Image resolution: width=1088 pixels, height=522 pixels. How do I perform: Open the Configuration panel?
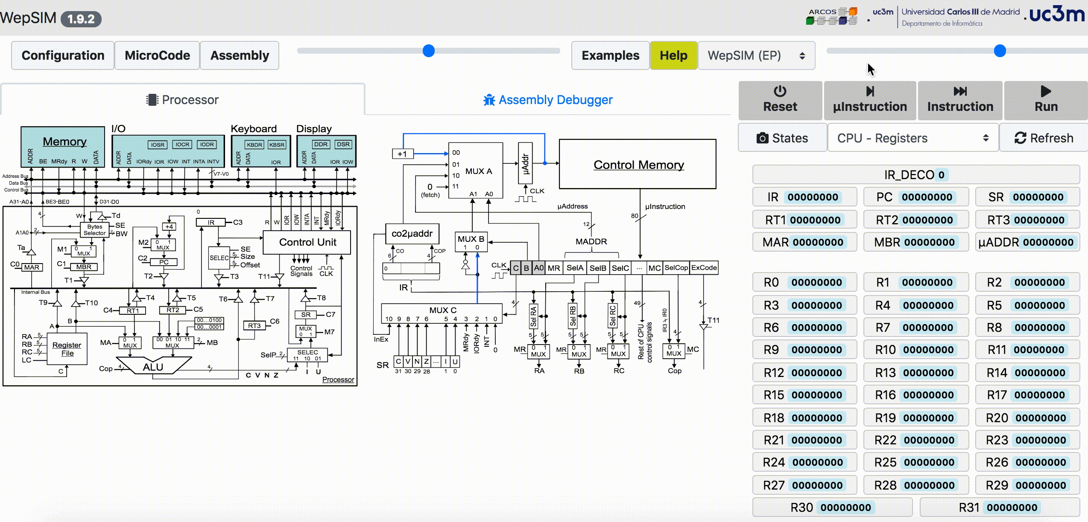63,55
